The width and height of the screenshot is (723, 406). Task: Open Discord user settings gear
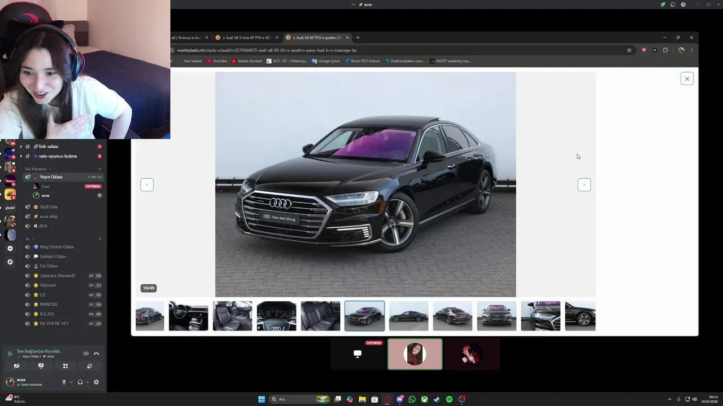(x=96, y=382)
